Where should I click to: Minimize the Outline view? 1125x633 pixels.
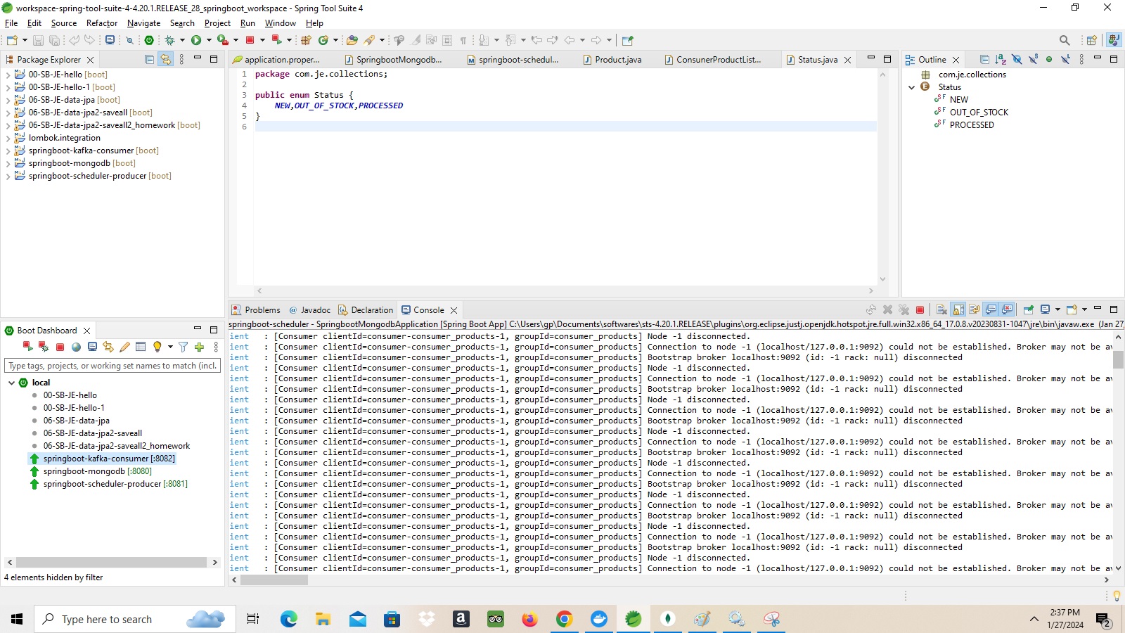click(x=1098, y=60)
